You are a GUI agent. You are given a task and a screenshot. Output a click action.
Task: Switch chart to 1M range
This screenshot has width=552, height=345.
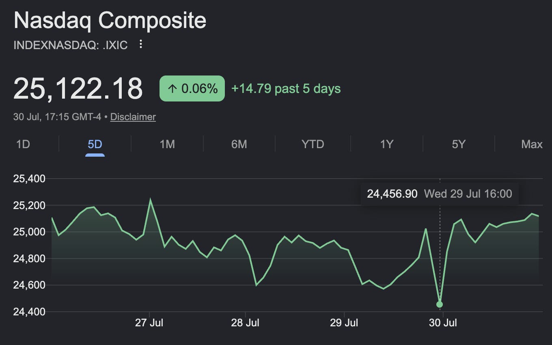pos(167,144)
